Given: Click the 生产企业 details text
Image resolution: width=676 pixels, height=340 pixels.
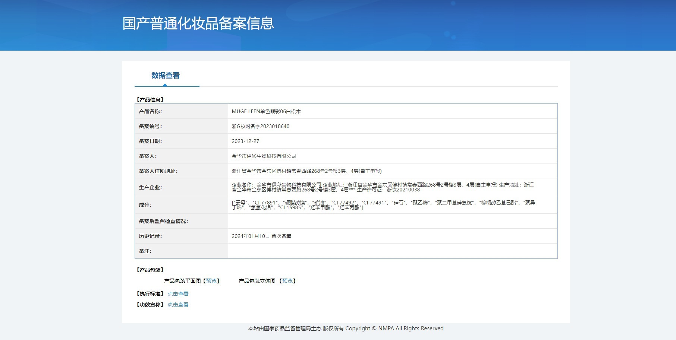Looking at the screenshot, I should (383, 187).
